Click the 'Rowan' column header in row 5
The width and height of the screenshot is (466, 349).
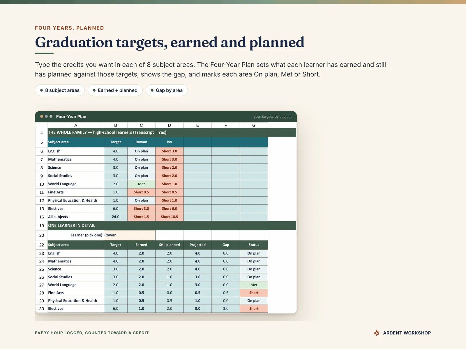coord(141,142)
